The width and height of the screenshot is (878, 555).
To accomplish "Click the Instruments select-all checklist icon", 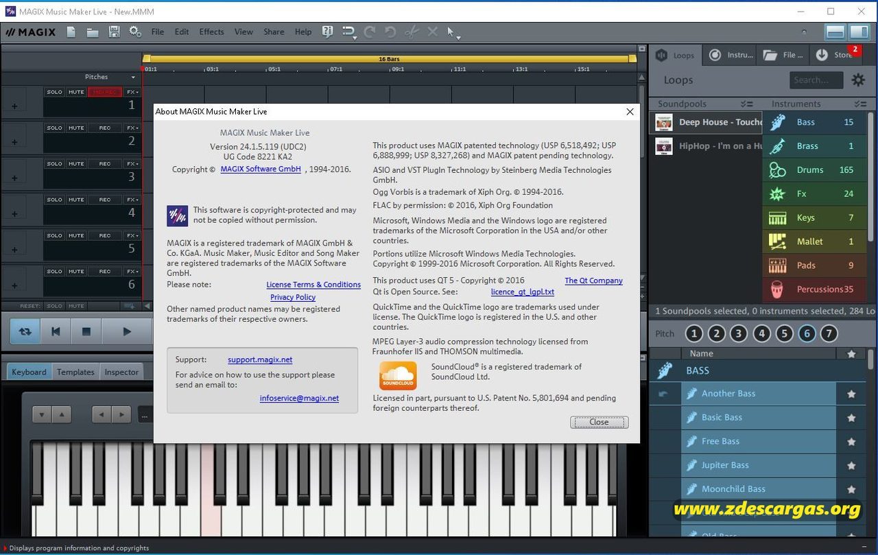I will pyautogui.click(x=861, y=104).
